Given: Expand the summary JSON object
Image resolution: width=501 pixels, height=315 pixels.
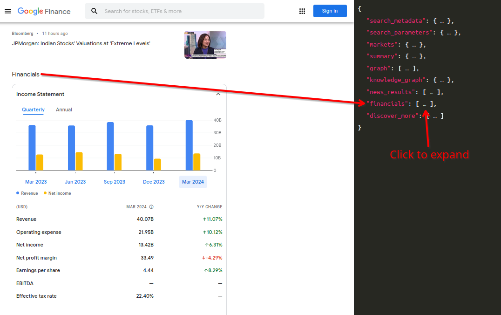Looking at the screenshot, I should click(414, 56).
